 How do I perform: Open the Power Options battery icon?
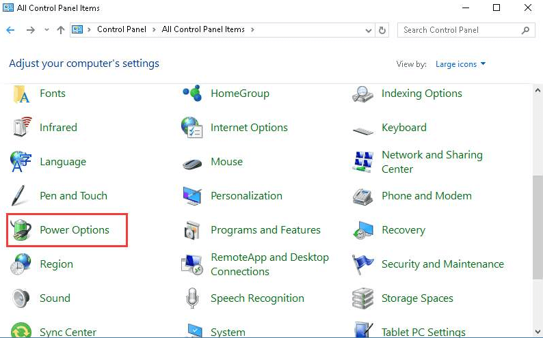click(x=21, y=229)
